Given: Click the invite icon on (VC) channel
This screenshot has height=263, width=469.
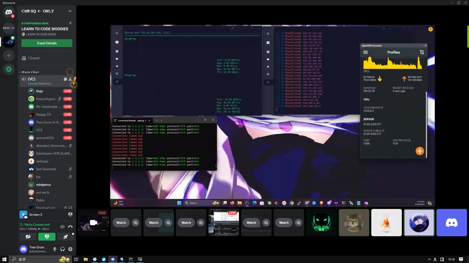Looking at the screenshot, I should (70, 79).
